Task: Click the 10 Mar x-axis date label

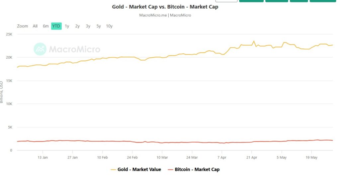Action: pyautogui.click(x=162, y=157)
